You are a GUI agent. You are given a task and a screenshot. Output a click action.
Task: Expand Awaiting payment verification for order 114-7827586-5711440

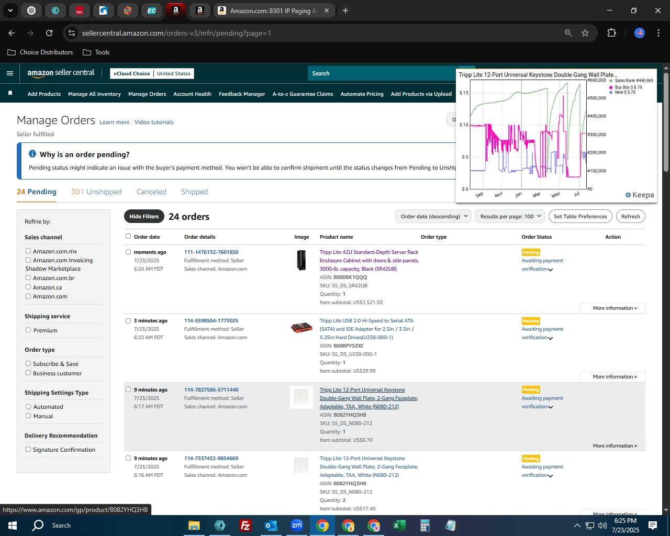(550, 407)
